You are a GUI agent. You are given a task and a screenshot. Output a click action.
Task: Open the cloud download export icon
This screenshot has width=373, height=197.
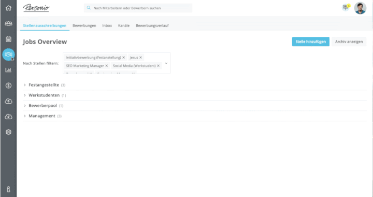pyautogui.click(x=8, y=117)
